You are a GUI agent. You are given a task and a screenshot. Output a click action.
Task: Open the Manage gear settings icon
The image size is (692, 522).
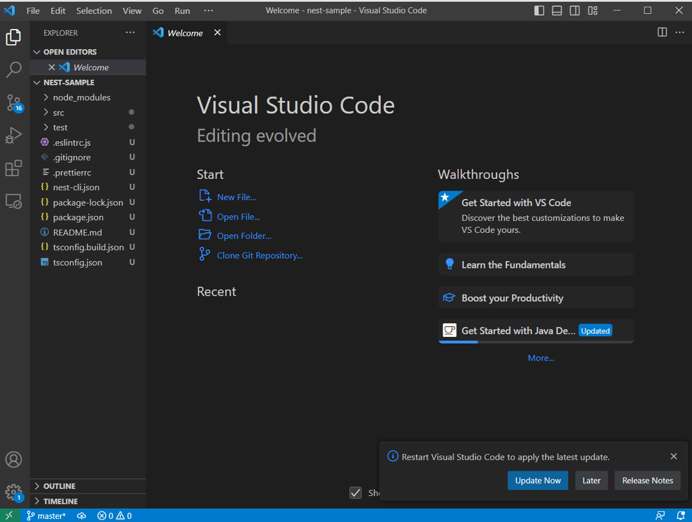[14, 492]
